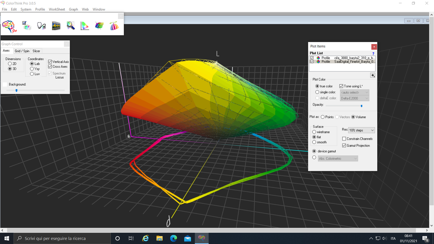Open Mail app from taskbar
This screenshot has width=434, height=244.
(x=188, y=238)
